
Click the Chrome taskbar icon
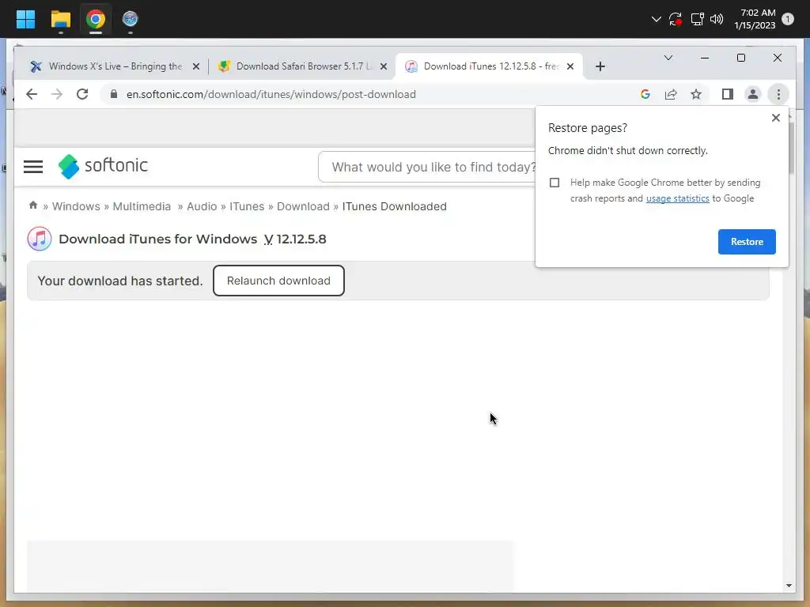click(x=96, y=19)
